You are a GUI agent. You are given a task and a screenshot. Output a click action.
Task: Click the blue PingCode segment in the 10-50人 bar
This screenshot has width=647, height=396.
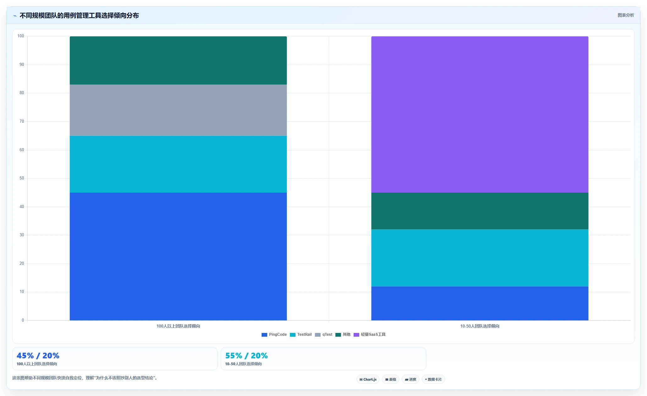click(x=480, y=303)
